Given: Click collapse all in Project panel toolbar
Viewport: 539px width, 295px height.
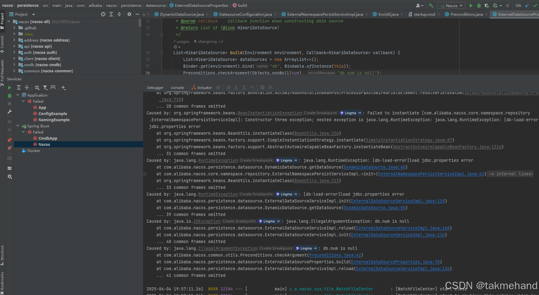Looking at the screenshot, I should point(119,14).
